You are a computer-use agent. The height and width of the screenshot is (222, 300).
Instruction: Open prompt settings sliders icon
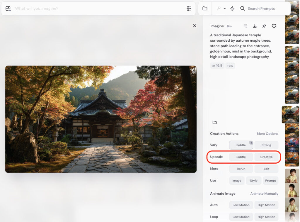[x=189, y=9]
